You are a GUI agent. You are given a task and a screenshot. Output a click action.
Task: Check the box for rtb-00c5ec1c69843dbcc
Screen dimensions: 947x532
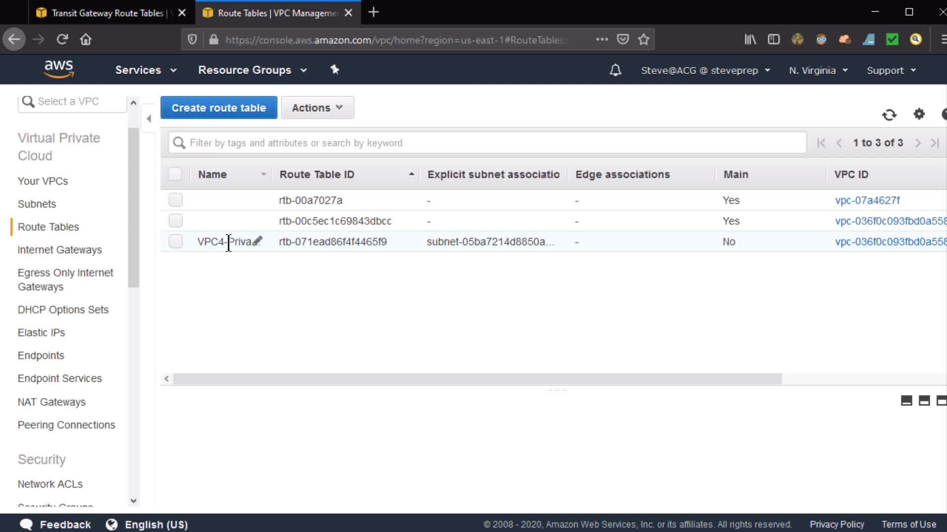[x=176, y=221]
